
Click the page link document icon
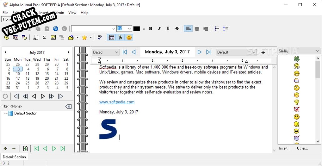36,37
